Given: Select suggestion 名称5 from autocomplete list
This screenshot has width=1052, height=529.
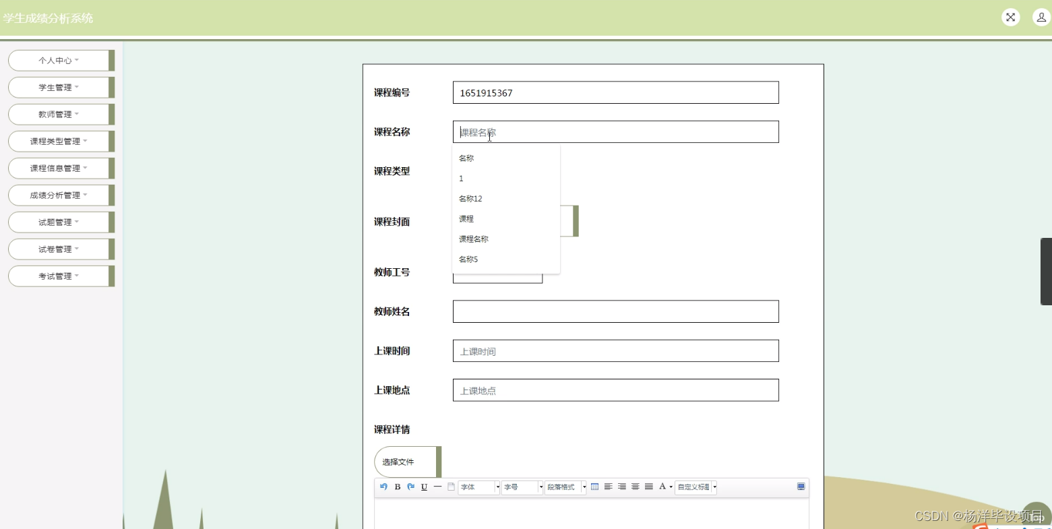Looking at the screenshot, I should click(506, 259).
